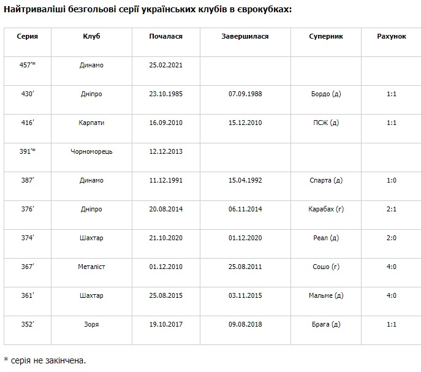Click the "Клуб" column header
This screenshot has width=421, height=372.
(91, 36)
